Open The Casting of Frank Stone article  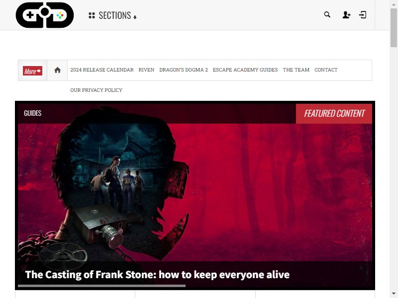(157, 275)
